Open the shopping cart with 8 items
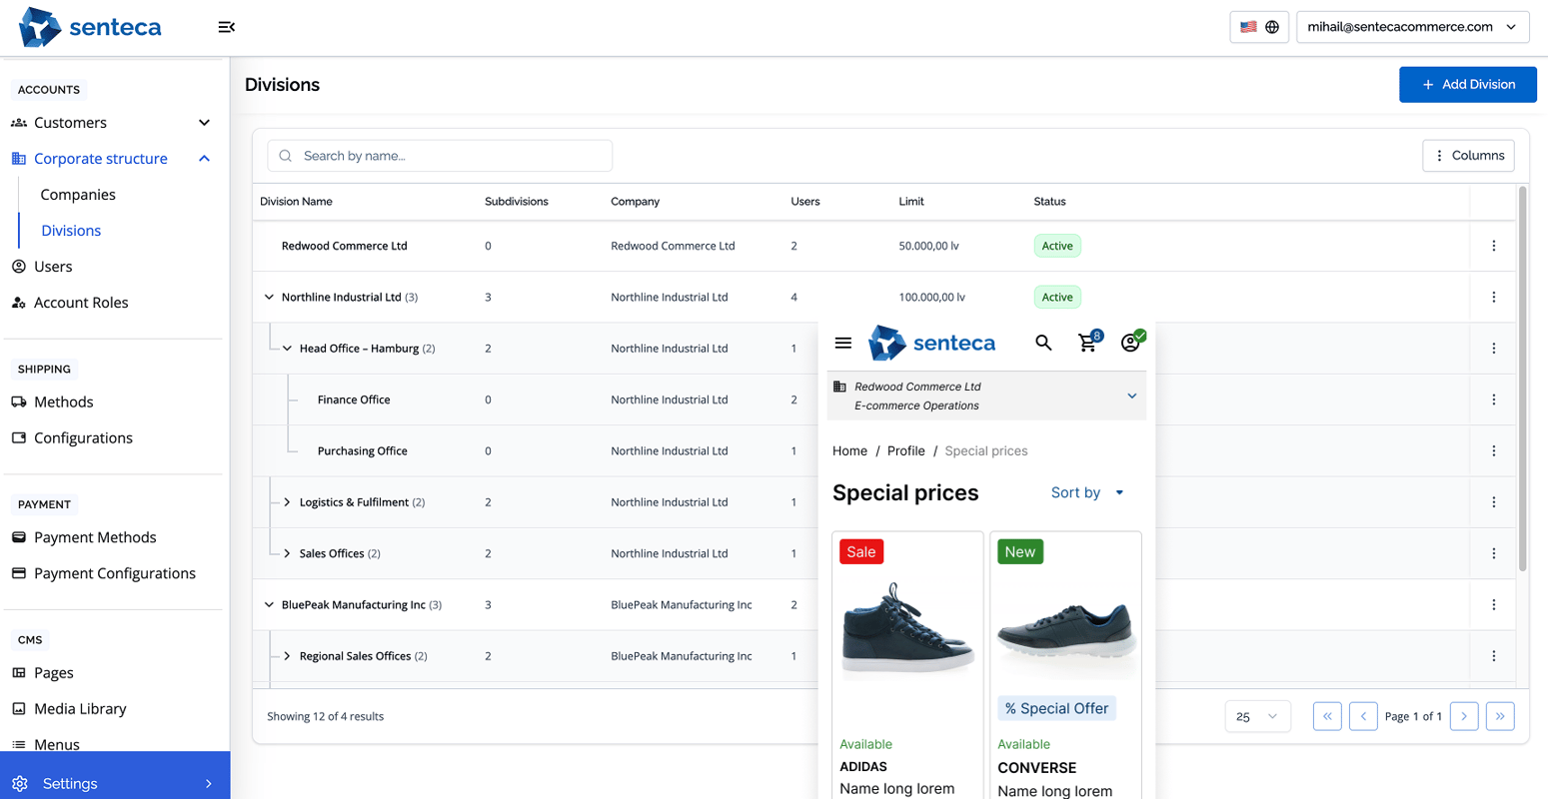This screenshot has width=1548, height=799. coord(1088,343)
